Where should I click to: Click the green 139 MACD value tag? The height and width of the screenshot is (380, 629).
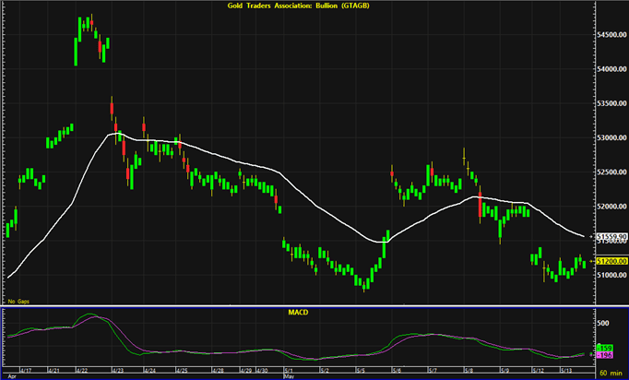pyautogui.click(x=604, y=348)
